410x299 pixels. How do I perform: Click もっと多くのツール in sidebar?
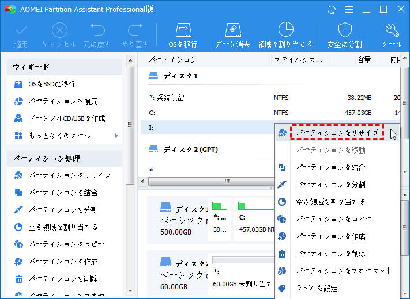click(59, 136)
